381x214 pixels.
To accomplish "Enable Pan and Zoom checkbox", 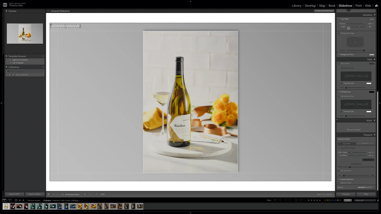I will (339, 171).
